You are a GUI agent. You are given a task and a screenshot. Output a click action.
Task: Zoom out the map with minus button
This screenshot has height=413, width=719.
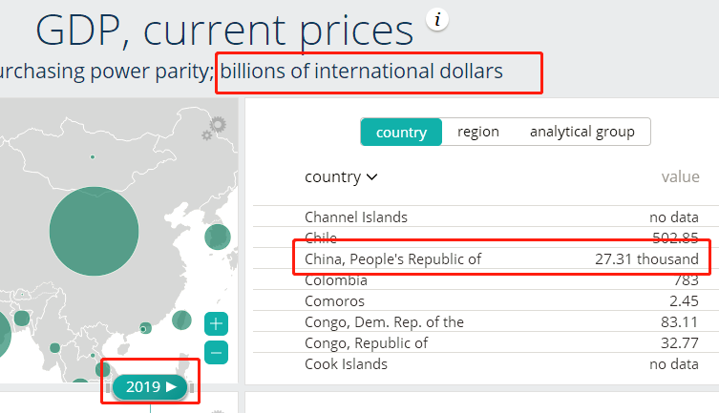216,353
